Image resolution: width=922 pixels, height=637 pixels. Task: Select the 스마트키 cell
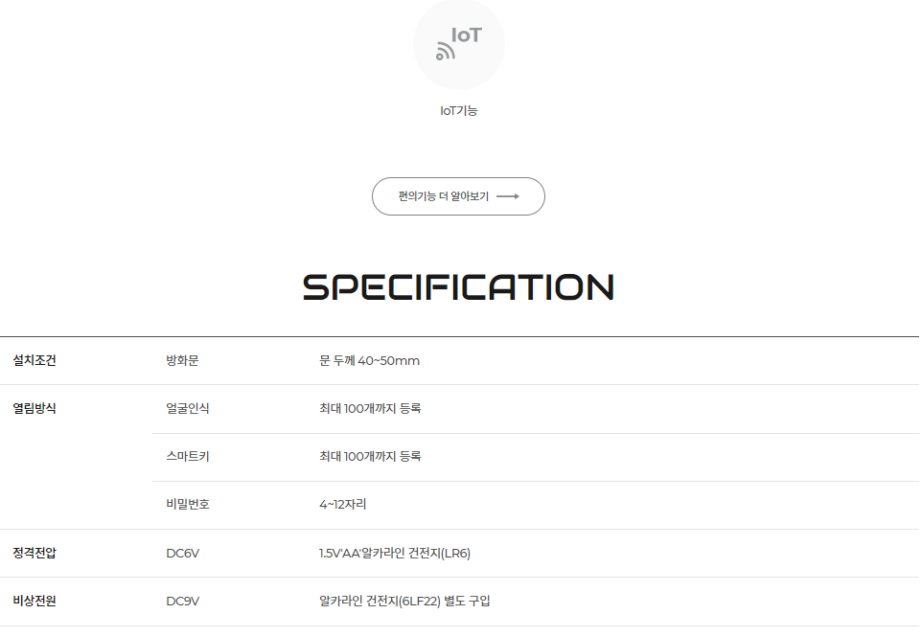[188, 457]
